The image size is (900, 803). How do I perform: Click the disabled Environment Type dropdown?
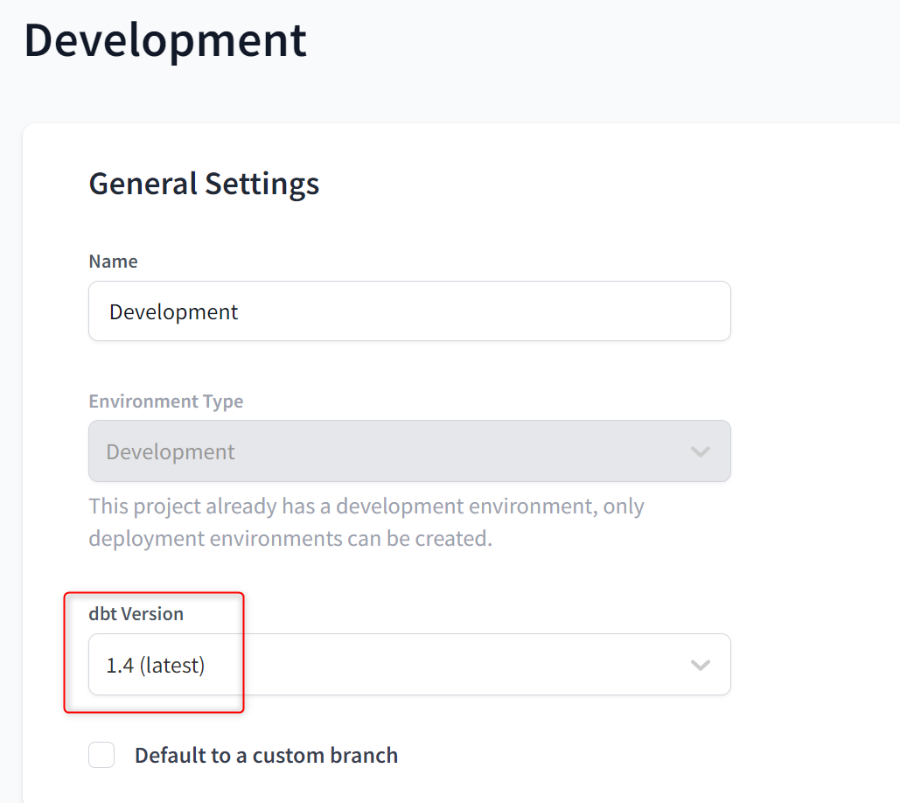[x=409, y=451]
